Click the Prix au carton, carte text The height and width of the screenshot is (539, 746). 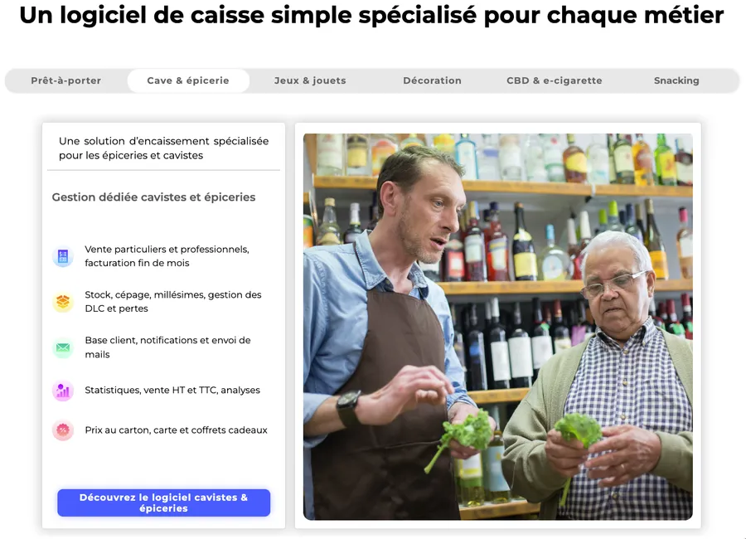pyautogui.click(x=176, y=430)
